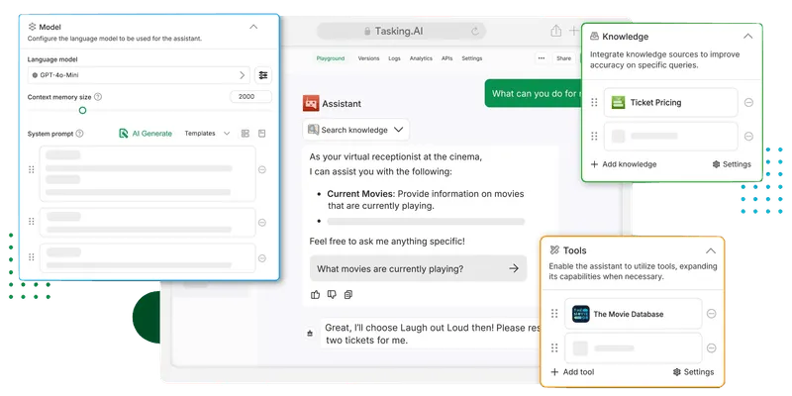
Task: Remove the Ticket Pricing knowledge source
Action: coord(749,103)
